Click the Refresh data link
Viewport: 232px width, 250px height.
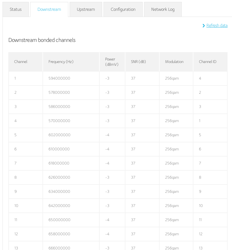tap(217, 26)
